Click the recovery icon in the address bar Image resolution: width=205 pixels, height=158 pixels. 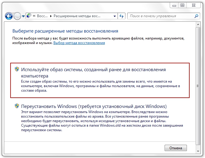[29, 16]
